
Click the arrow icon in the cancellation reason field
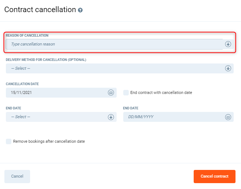[228, 44]
